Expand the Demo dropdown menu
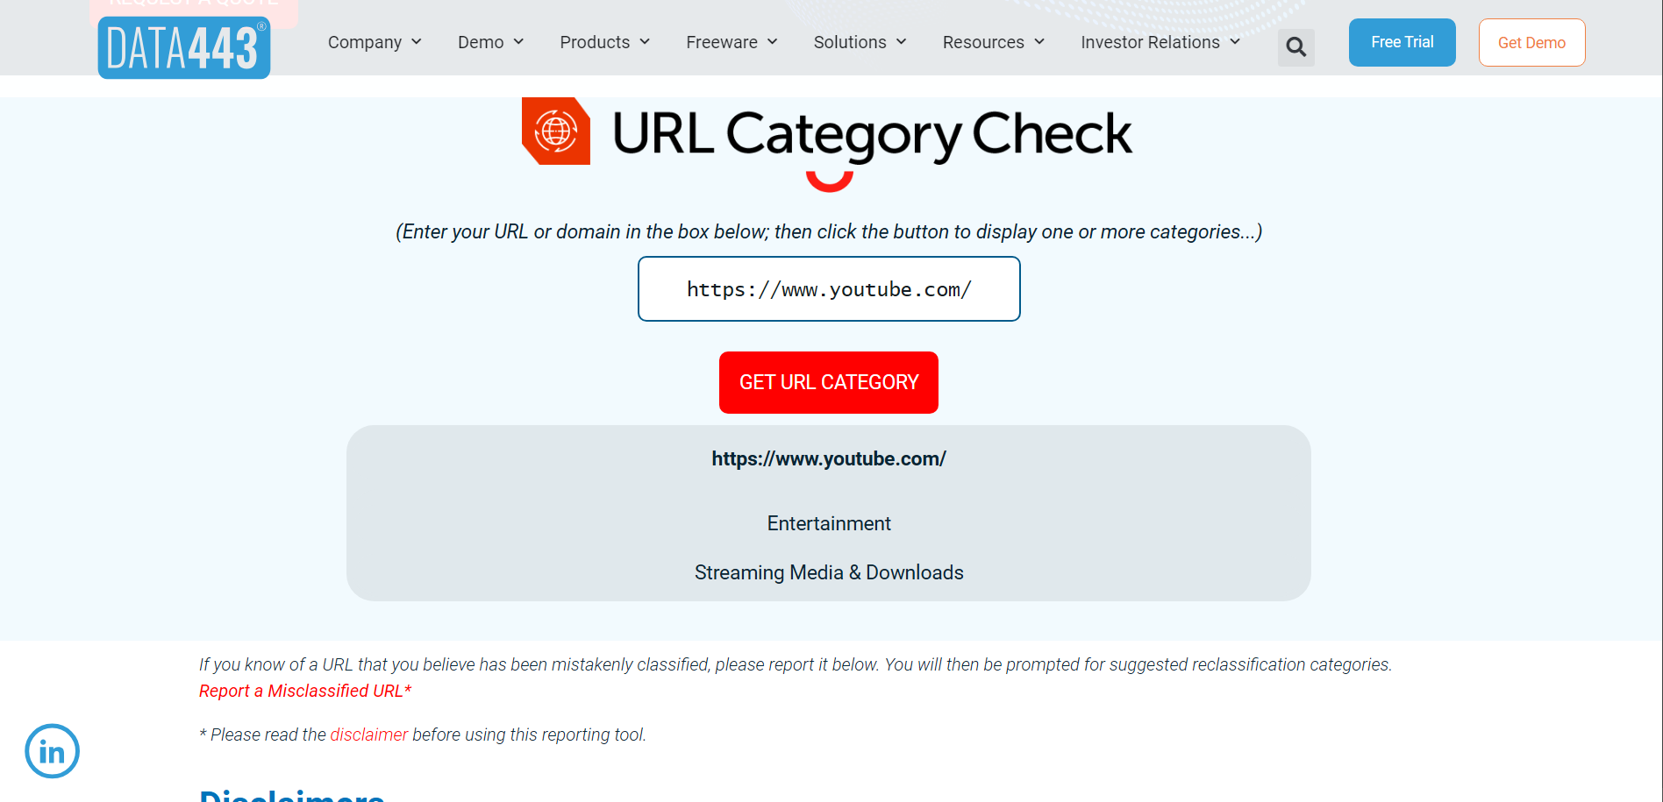Viewport: 1663px width, 802px height. [491, 42]
